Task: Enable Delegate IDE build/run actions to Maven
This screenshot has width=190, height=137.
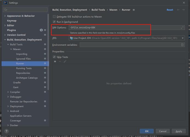Action: pyautogui.click(x=54, y=17)
